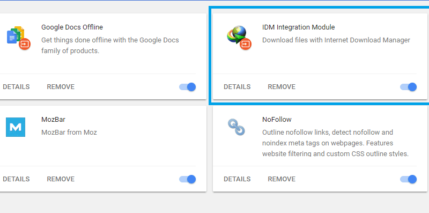View DETAILS of IDM Integration Module
The width and height of the screenshot is (429, 213).
point(237,87)
